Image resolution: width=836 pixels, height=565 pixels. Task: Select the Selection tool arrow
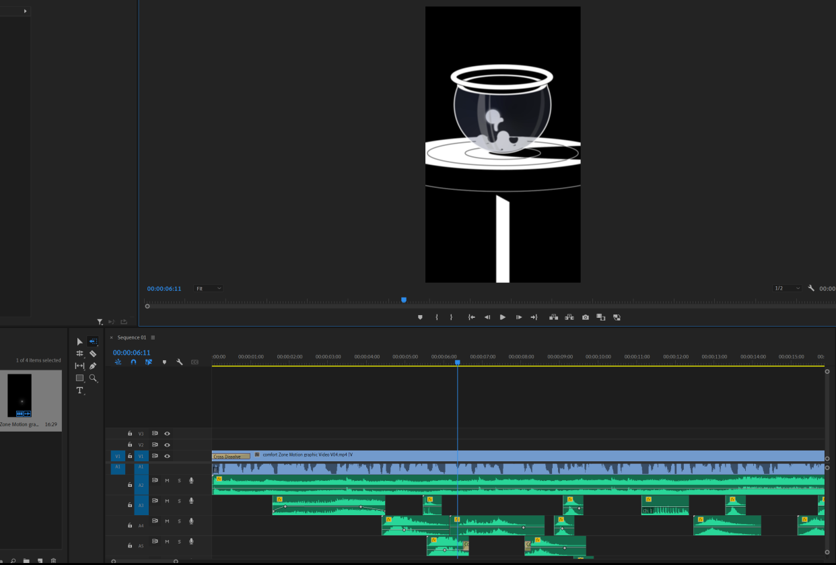click(79, 341)
